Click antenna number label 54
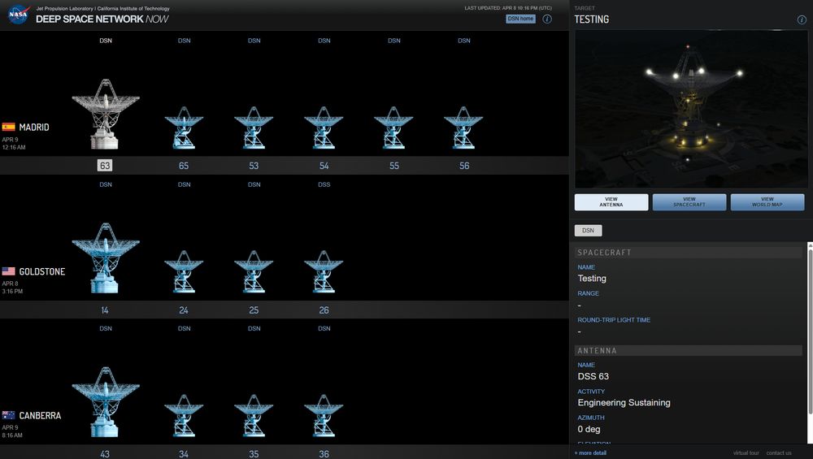 tap(324, 166)
